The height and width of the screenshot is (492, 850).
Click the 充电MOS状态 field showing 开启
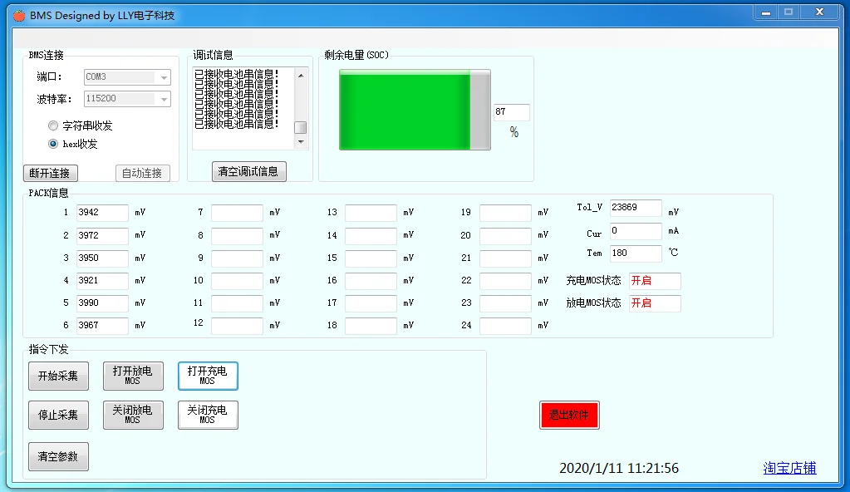click(654, 281)
